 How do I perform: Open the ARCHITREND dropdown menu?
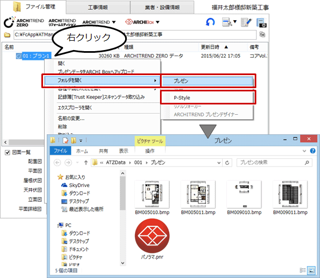click(99, 22)
